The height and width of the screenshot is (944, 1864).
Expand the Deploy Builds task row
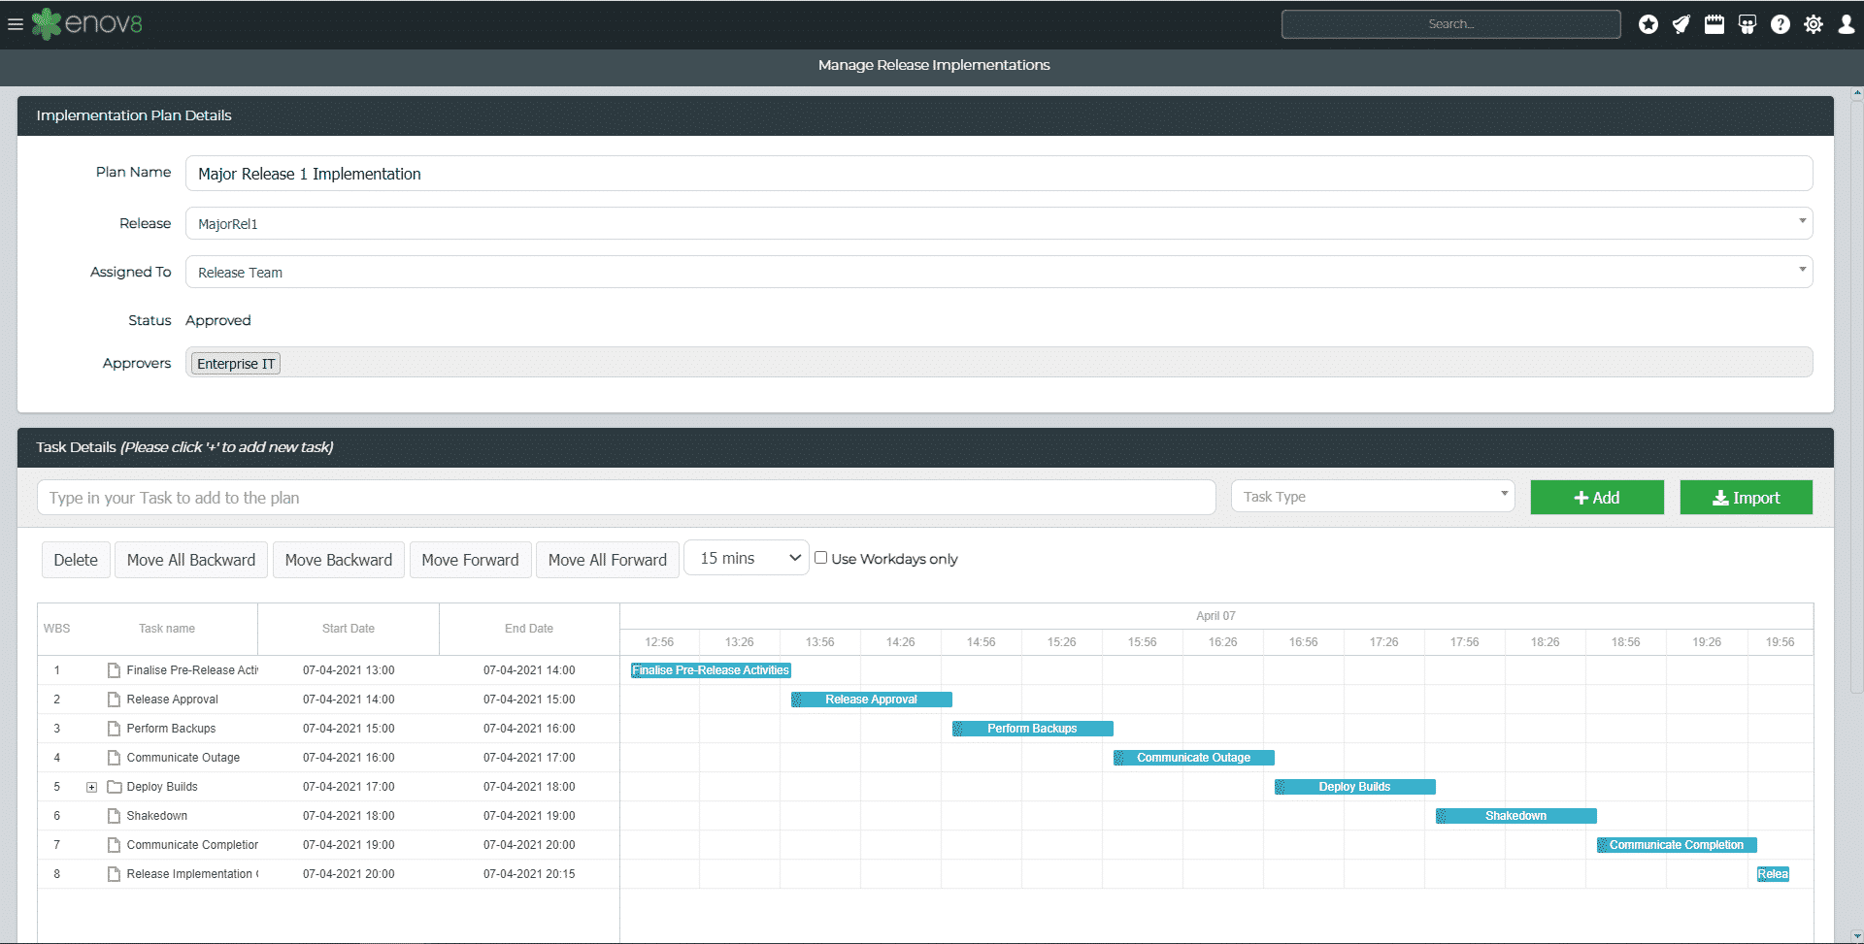[91, 786]
